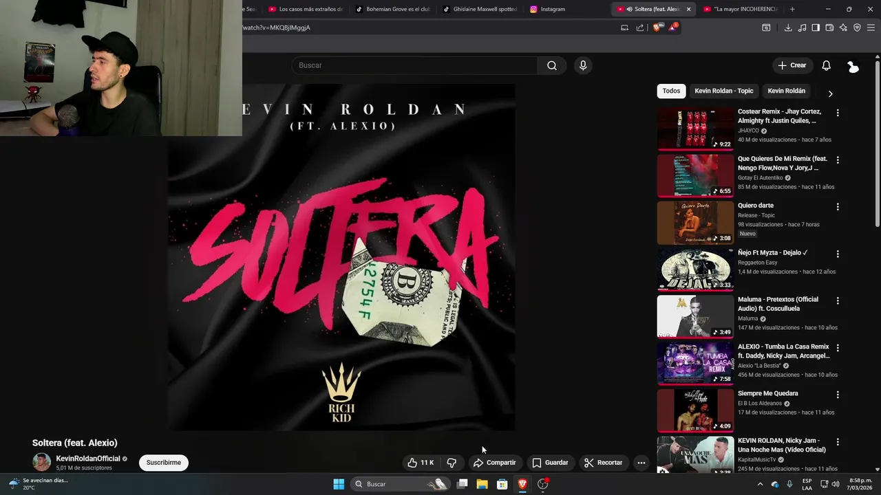Viewport: 881px width, 495px height.
Task: Open options menu for Quiero darte video
Action: pos(838,207)
